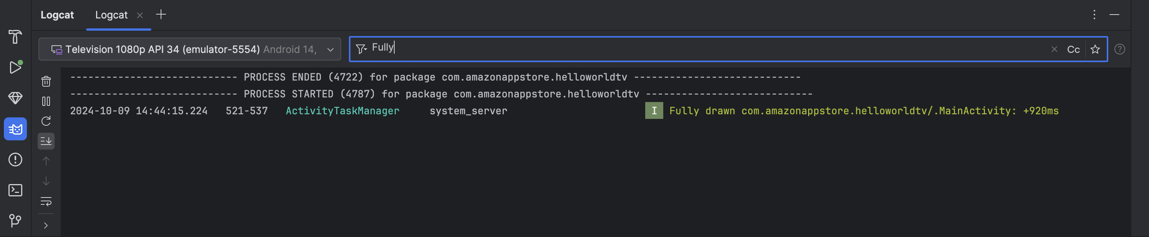Toggle scroll to end of log
The image size is (1149, 237).
pos(46,141)
